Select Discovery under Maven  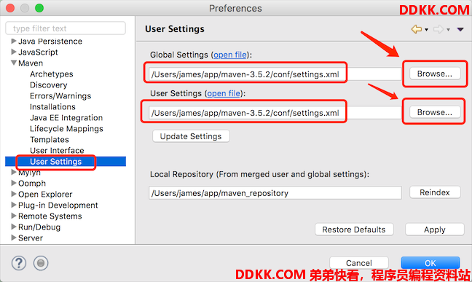click(x=49, y=85)
